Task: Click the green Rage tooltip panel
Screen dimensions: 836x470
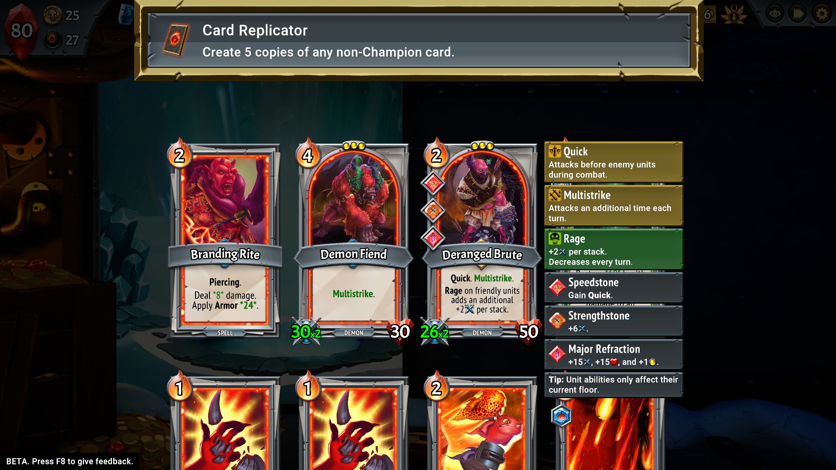Action: click(x=613, y=249)
